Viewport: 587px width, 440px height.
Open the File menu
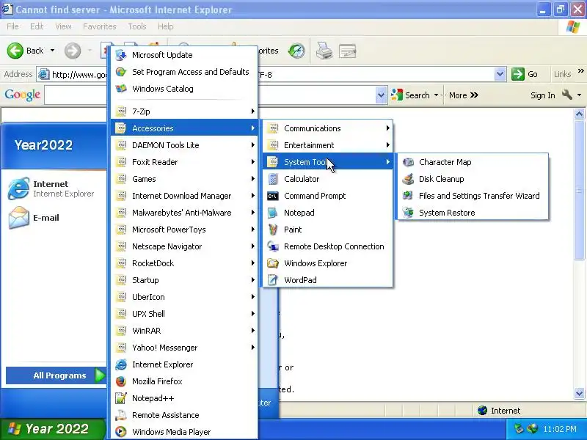[12, 26]
